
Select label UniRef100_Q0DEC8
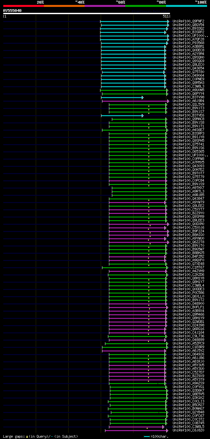click(189, 50)
